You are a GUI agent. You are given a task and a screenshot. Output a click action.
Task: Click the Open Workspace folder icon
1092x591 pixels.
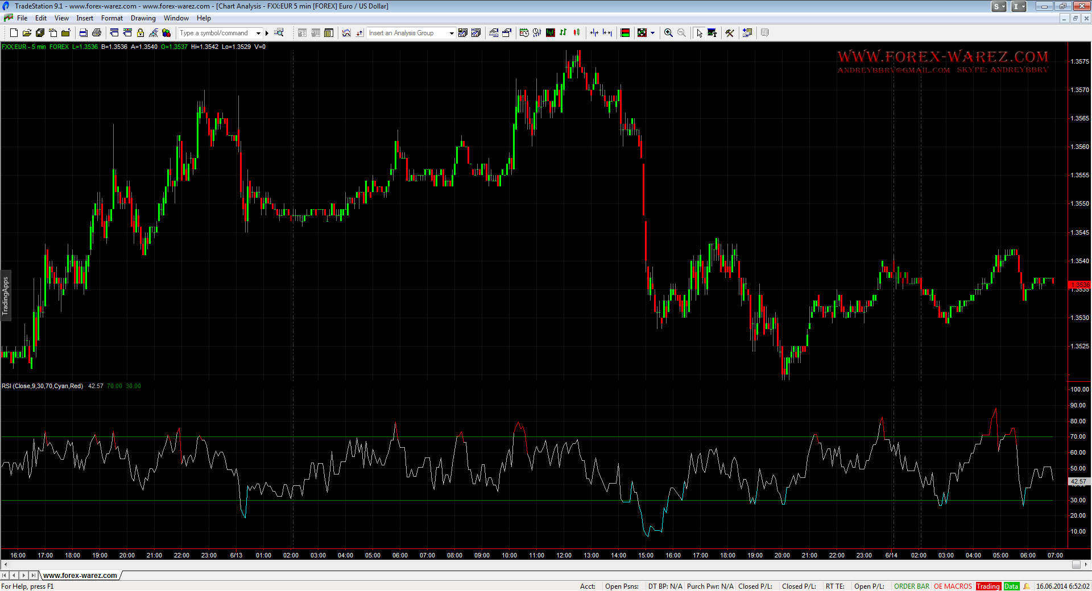27,33
